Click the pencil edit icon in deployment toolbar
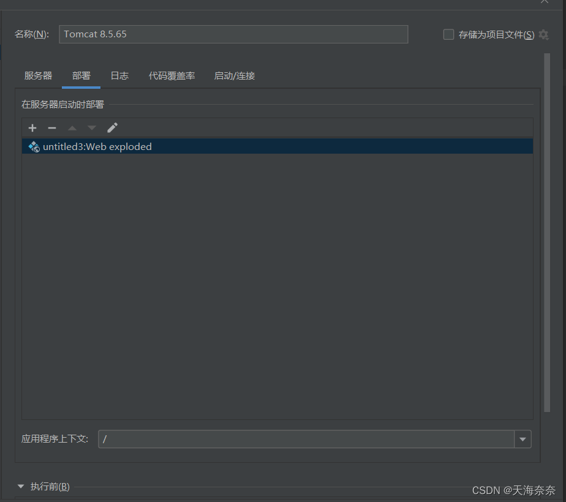This screenshot has width=566, height=502. point(112,128)
